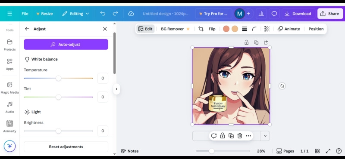This screenshot has height=159, width=345.
Task: Open the hamburger main menu
Action: (9, 14)
